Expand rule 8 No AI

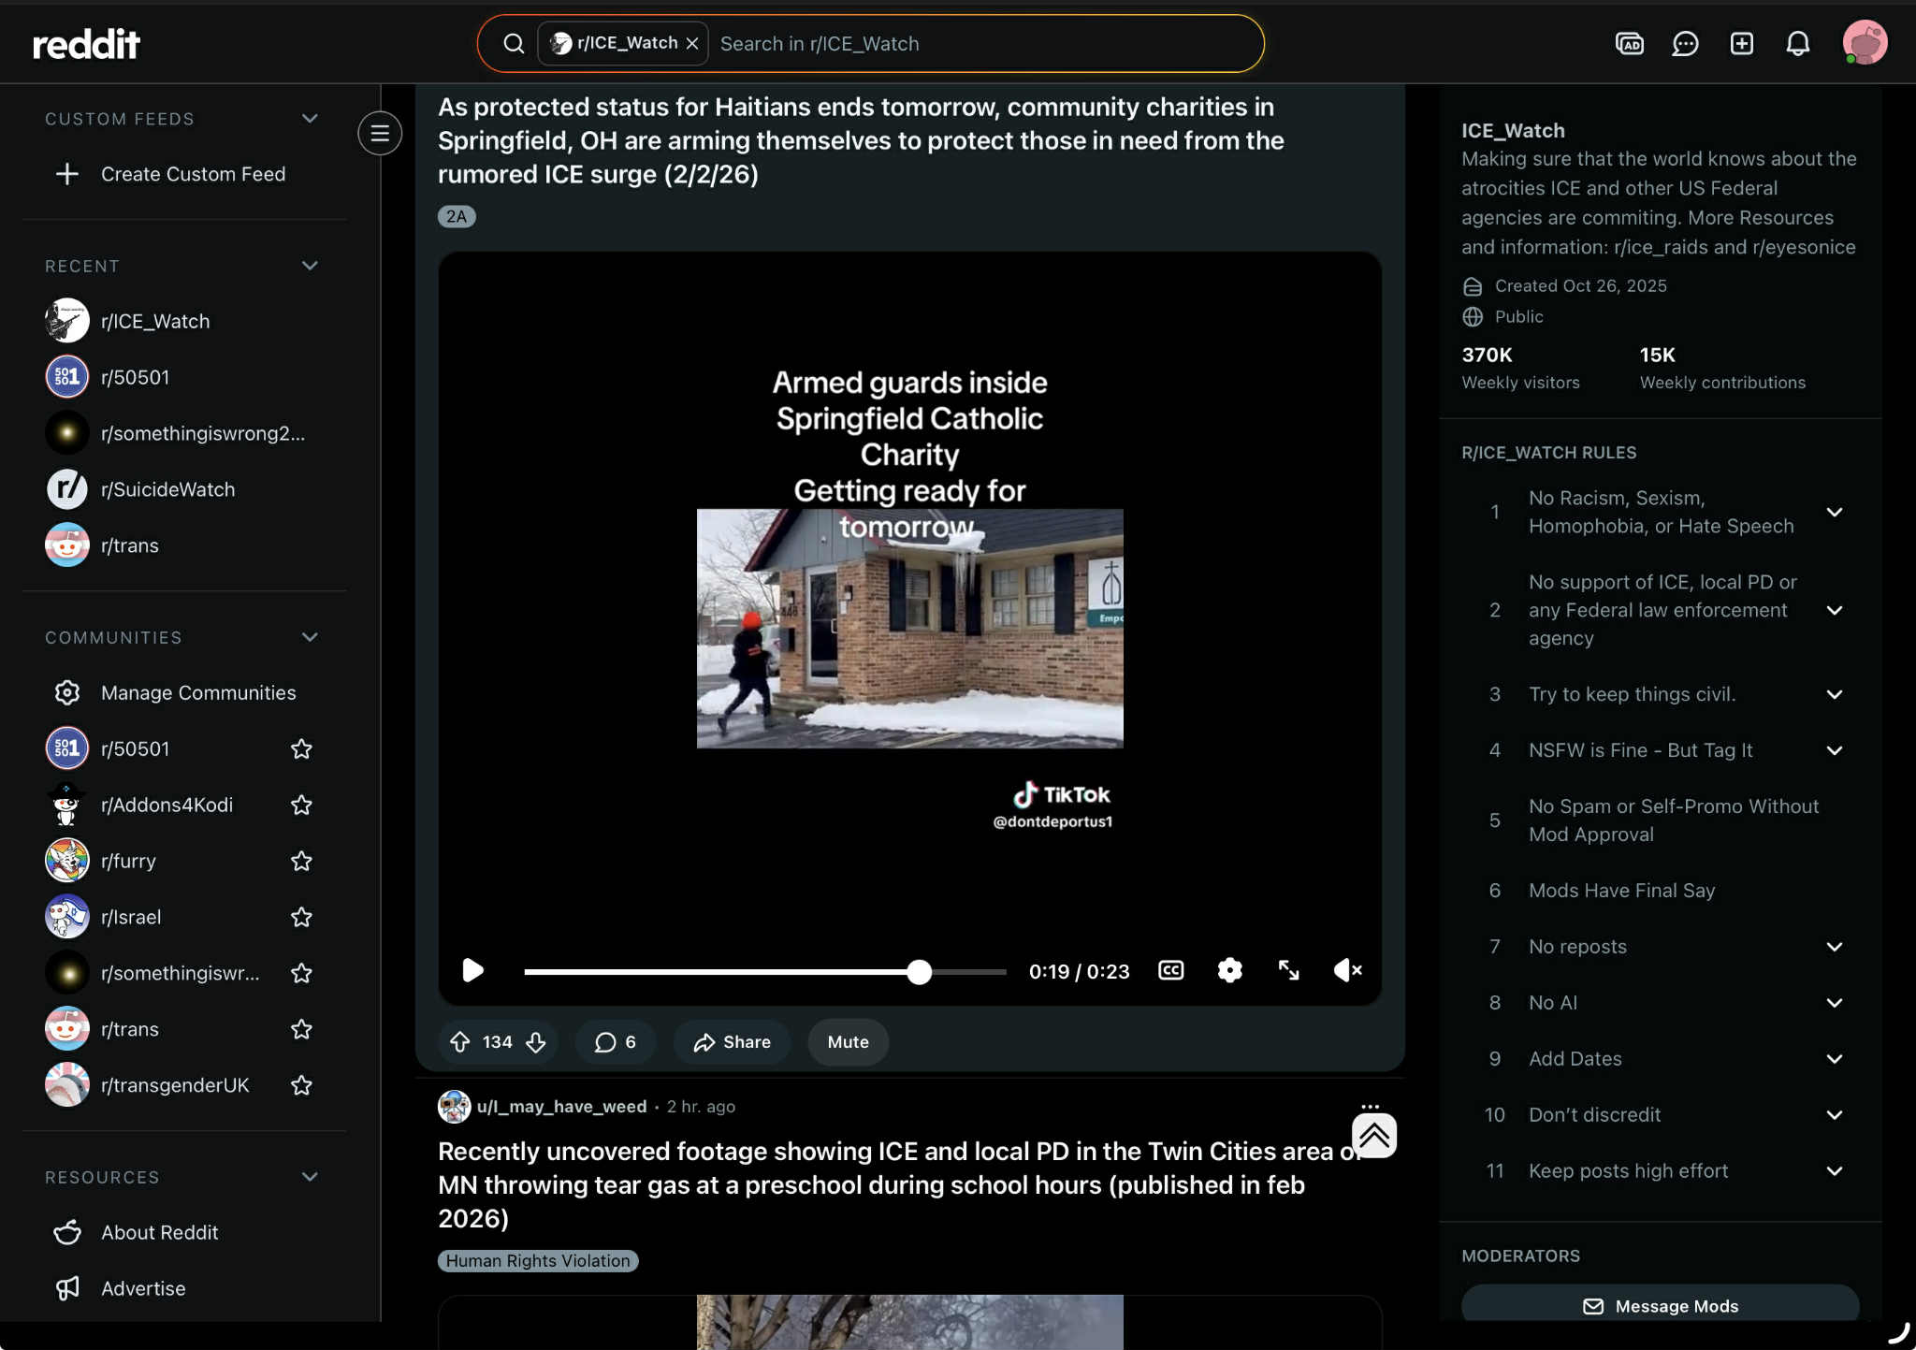pyautogui.click(x=1834, y=1003)
